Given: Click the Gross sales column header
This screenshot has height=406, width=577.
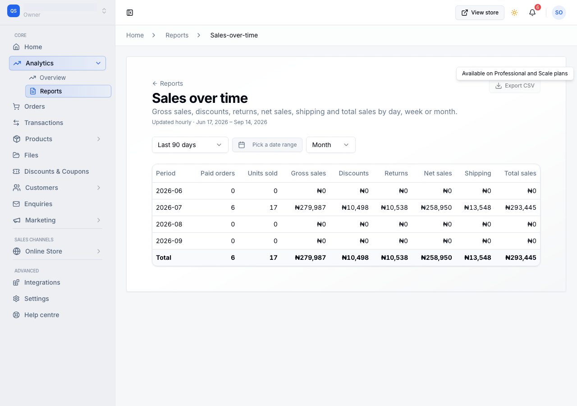Looking at the screenshot, I should click(308, 173).
